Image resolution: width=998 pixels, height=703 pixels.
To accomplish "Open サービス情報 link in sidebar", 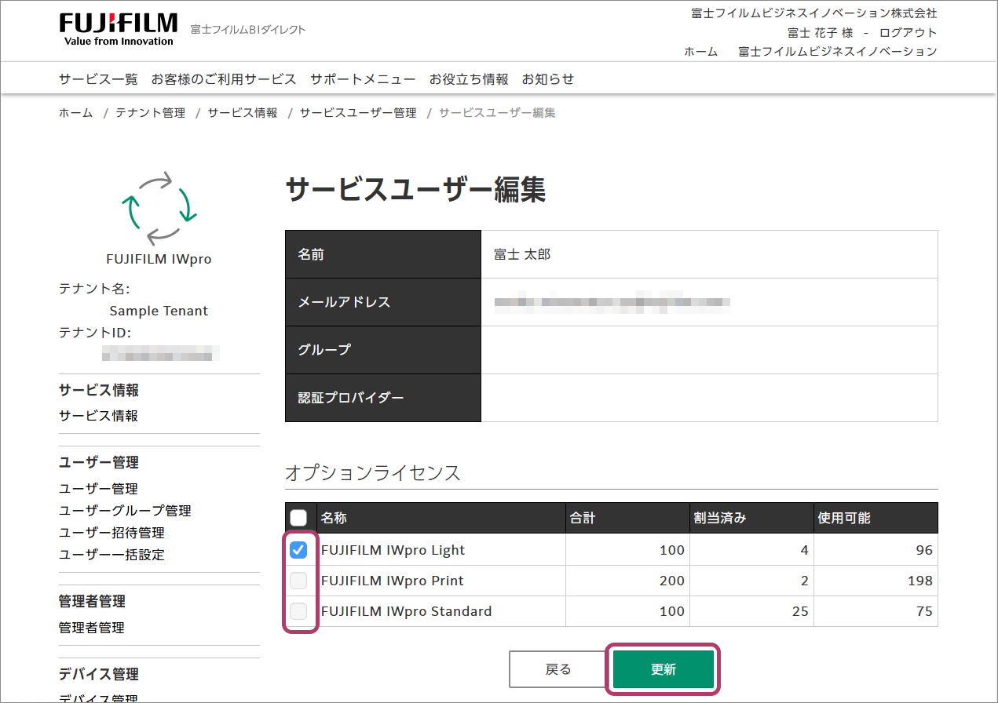I will (98, 416).
